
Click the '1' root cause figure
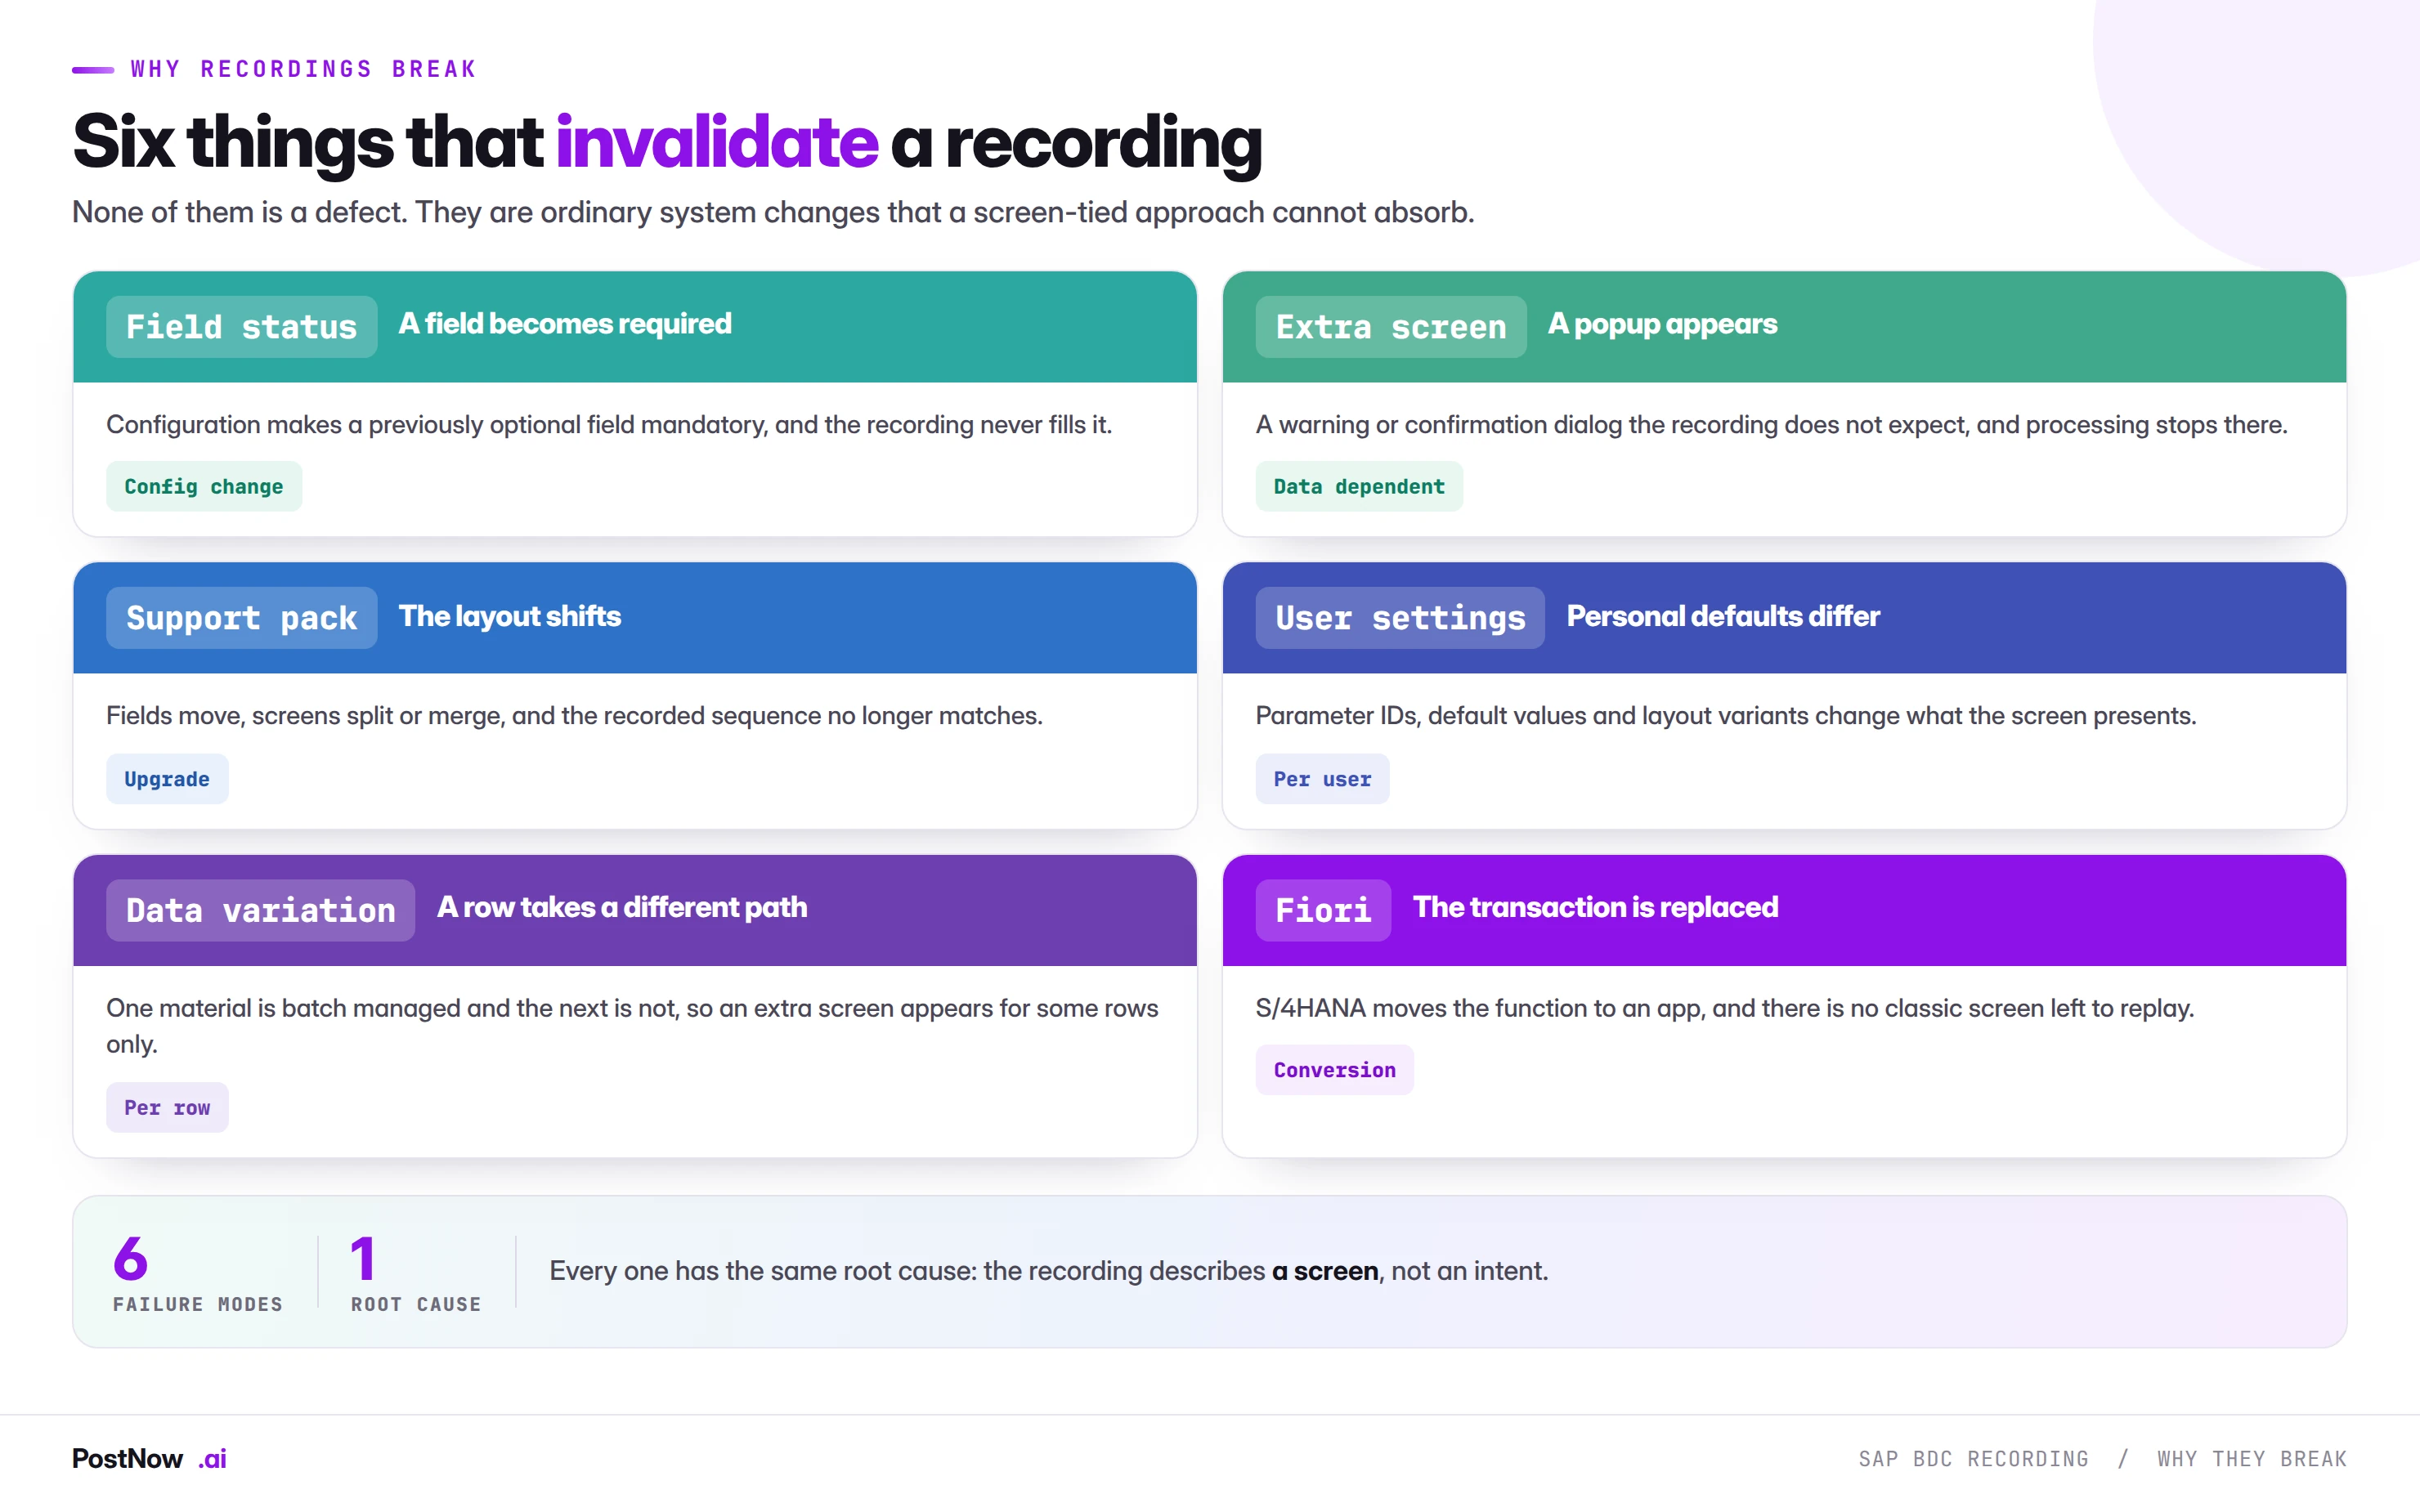pyautogui.click(x=363, y=1259)
